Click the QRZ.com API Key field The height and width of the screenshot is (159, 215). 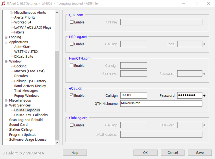(161, 22)
